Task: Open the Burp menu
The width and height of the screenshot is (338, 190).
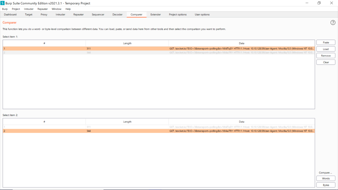Action: pyautogui.click(x=5, y=9)
